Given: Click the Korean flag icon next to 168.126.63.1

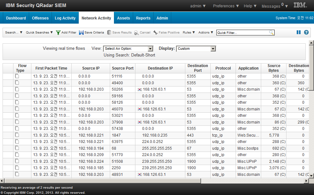Looking at the screenshot, I should click(139, 89).
